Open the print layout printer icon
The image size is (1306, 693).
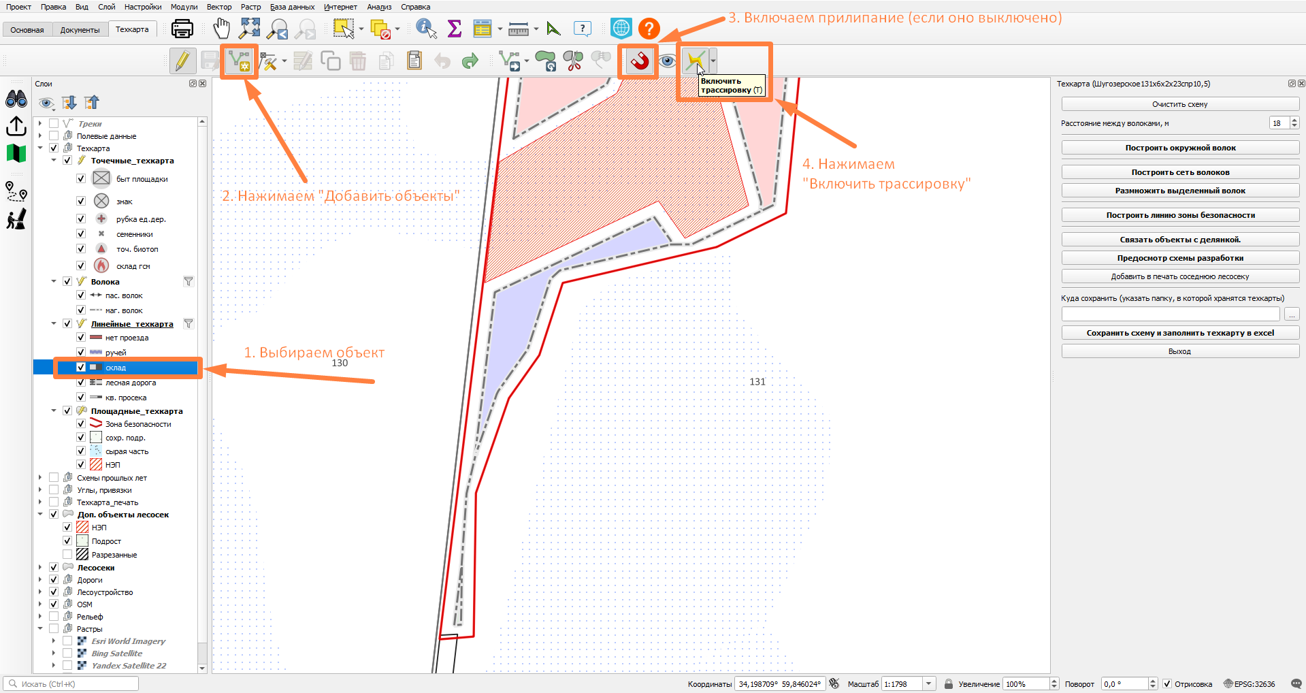tap(182, 29)
